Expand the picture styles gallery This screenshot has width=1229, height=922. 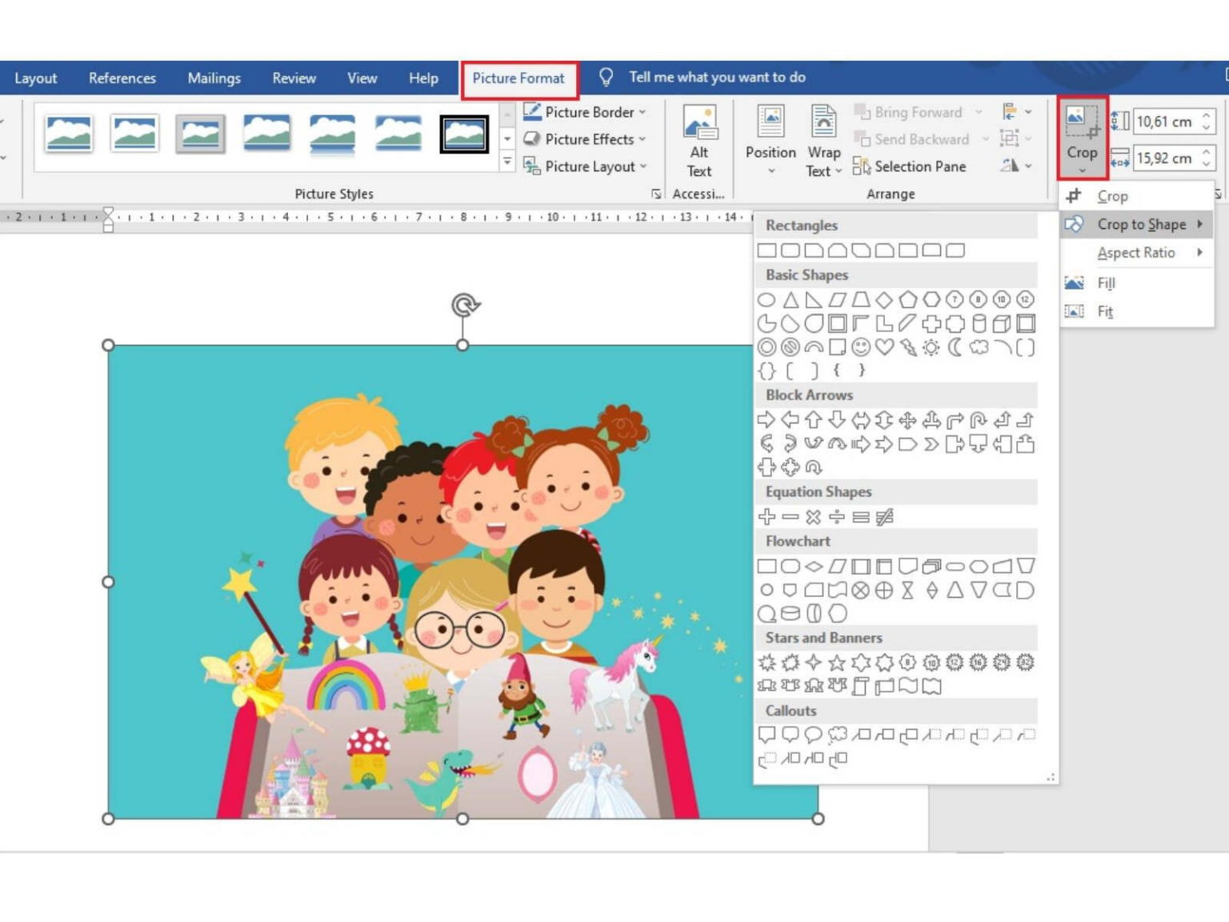pos(506,162)
